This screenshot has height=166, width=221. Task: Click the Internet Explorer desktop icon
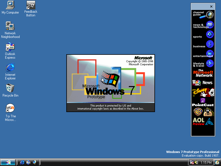coord(10,71)
